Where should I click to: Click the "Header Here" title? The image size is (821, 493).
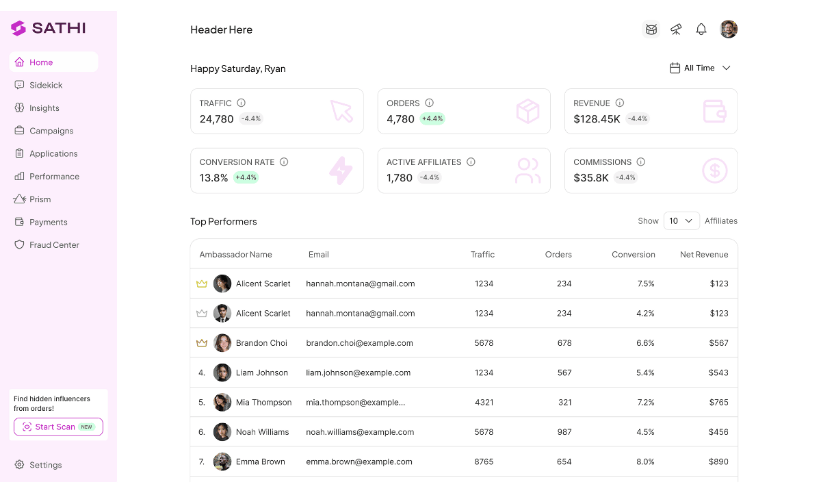pos(221,29)
